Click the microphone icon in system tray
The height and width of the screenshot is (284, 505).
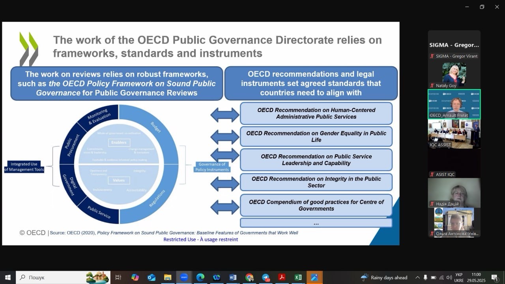(x=425, y=277)
